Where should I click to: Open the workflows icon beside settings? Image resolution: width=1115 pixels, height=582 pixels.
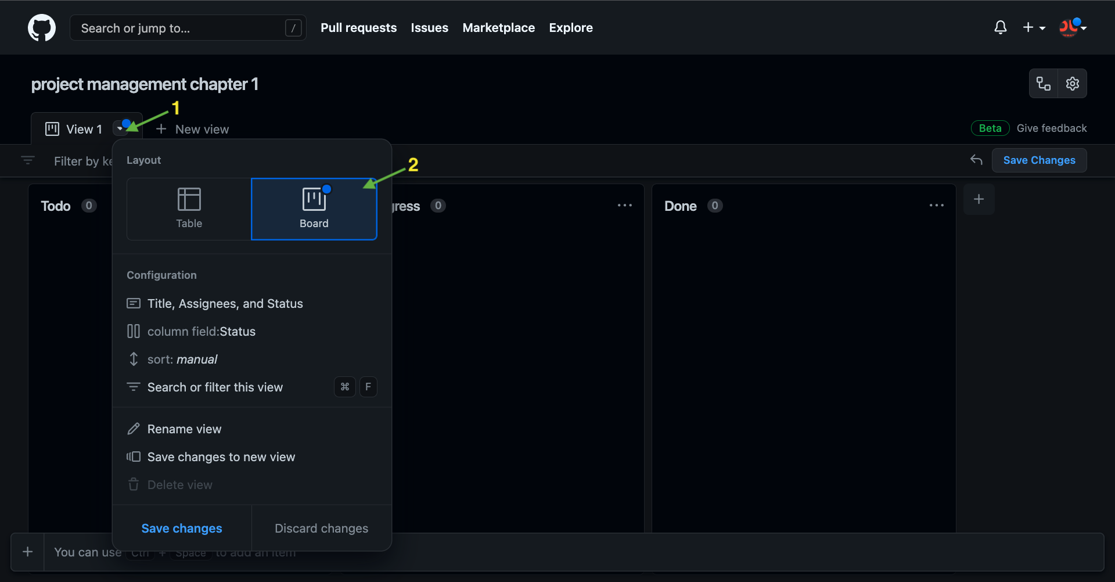(1044, 84)
